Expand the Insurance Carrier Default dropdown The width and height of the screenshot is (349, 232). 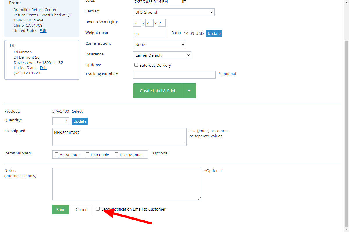162,55
